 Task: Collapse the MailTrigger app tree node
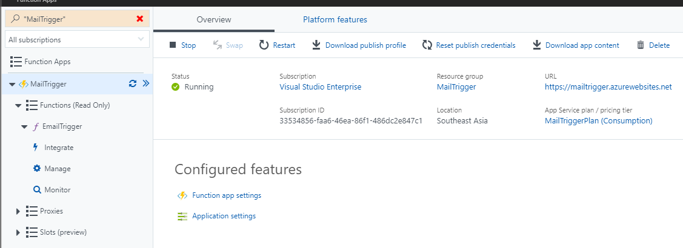[12, 85]
